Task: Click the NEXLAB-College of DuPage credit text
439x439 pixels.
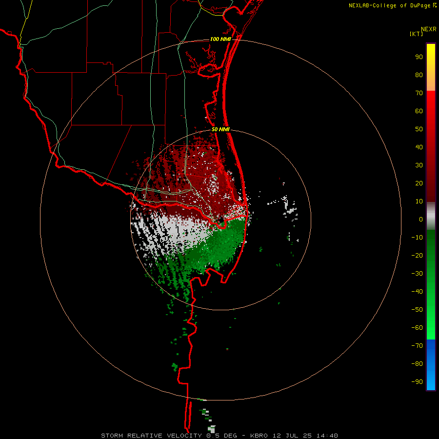Action: tap(390, 5)
